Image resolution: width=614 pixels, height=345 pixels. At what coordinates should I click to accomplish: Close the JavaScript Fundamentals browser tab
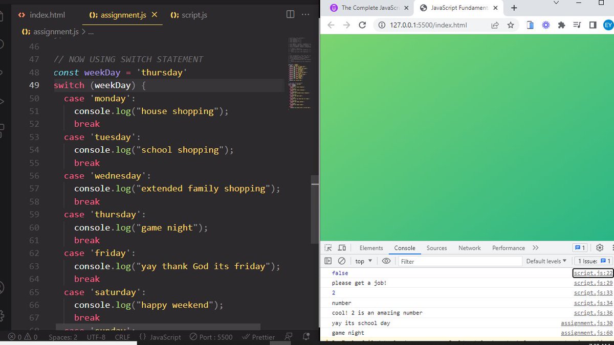pyautogui.click(x=495, y=8)
